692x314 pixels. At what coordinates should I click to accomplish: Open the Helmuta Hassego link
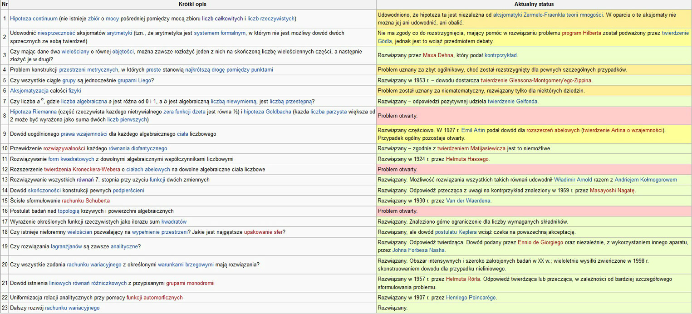(467, 159)
